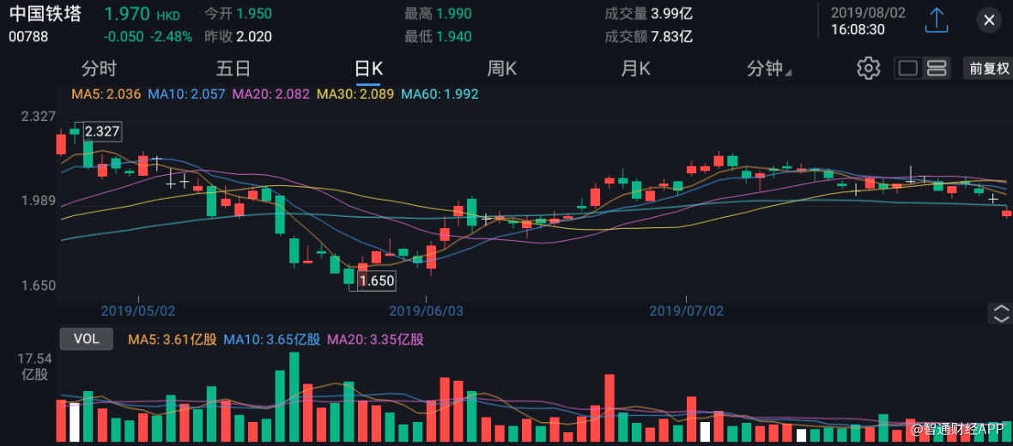Click the 1.650 low price marker
The height and width of the screenshot is (446, 1013).
tap(376, 280)
